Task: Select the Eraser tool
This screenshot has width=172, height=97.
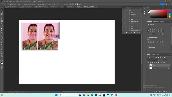Action: pos(2,35)
